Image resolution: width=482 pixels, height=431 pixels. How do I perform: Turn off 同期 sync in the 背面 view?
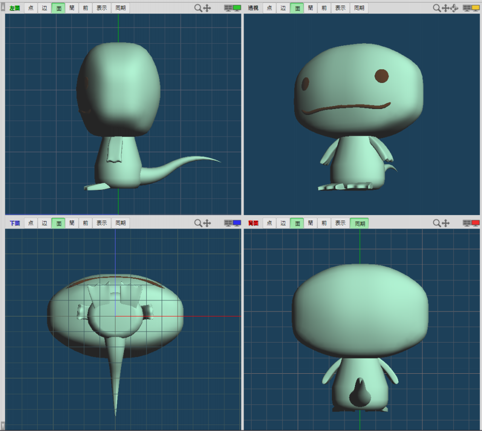click(359, 223)
